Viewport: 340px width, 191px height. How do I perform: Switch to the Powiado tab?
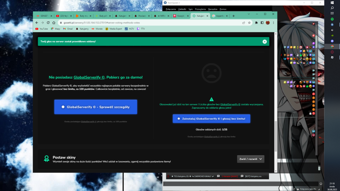tap(142, 16)
